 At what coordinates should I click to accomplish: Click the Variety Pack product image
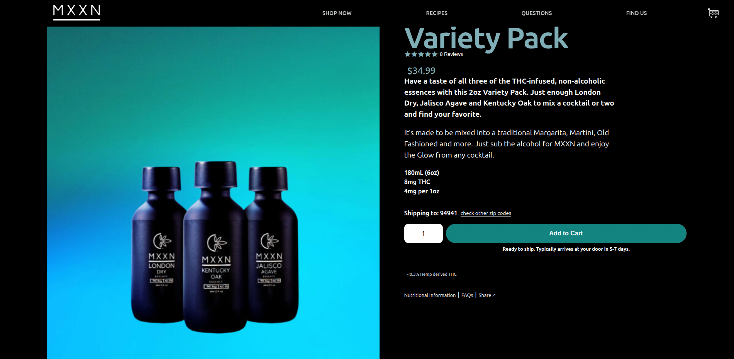[213, 193]
